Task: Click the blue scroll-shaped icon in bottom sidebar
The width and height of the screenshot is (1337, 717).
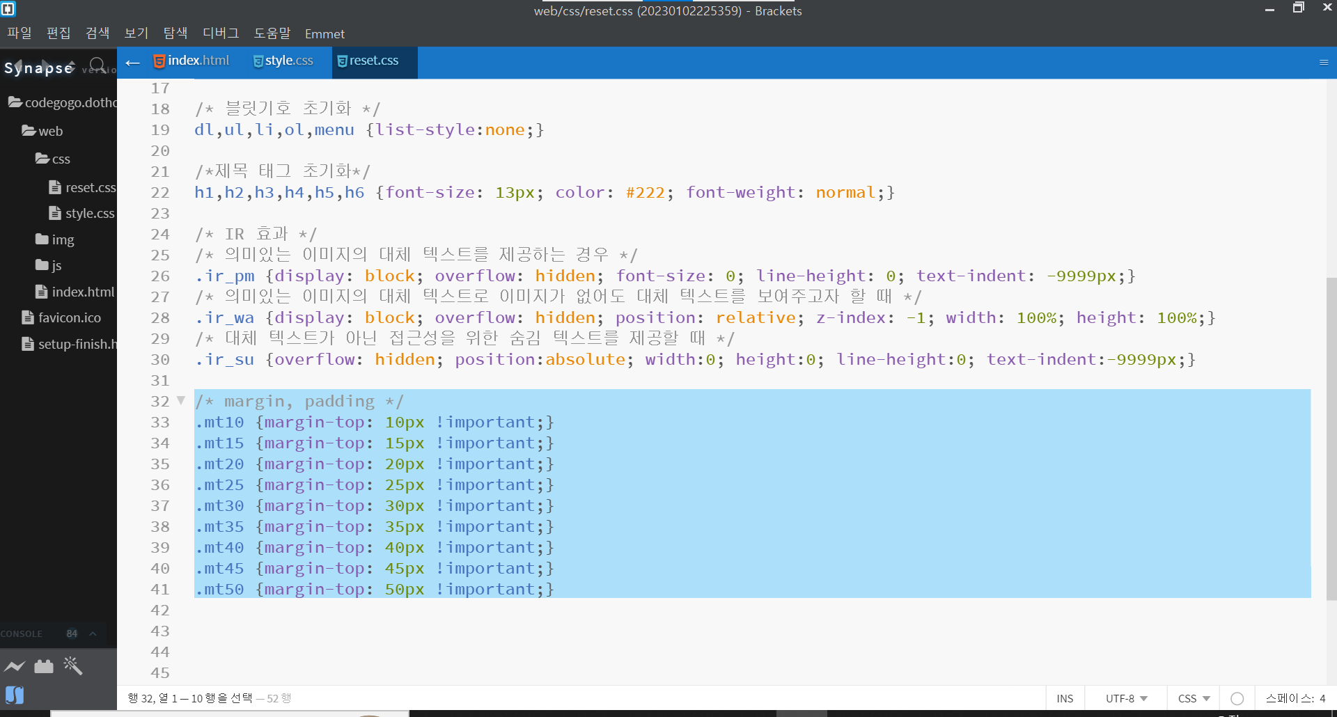Action: pyautogui.click(x=15, y=695)
